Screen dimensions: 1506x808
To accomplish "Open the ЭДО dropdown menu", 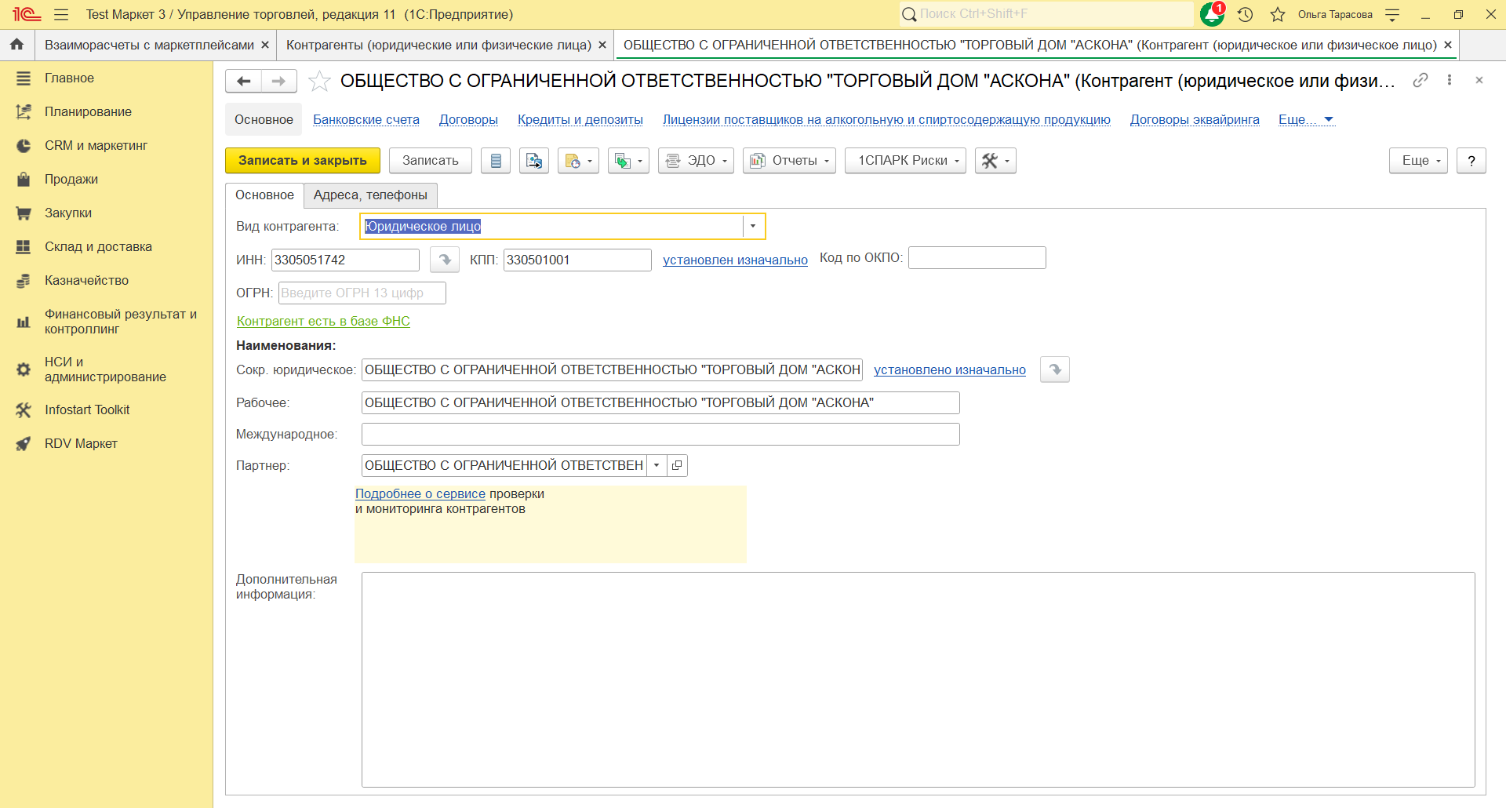I will [x=696, y=161].
